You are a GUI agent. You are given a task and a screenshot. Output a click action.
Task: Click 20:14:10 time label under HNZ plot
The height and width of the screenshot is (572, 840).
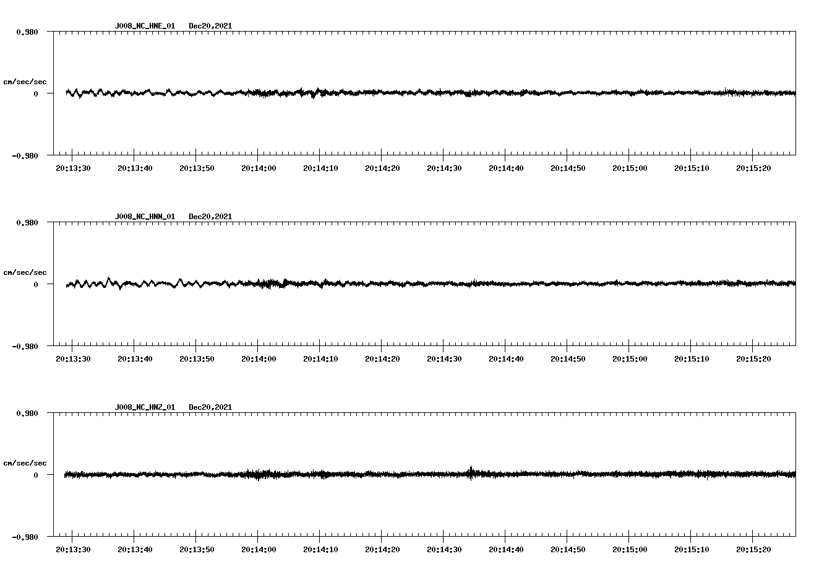(320, 550)
